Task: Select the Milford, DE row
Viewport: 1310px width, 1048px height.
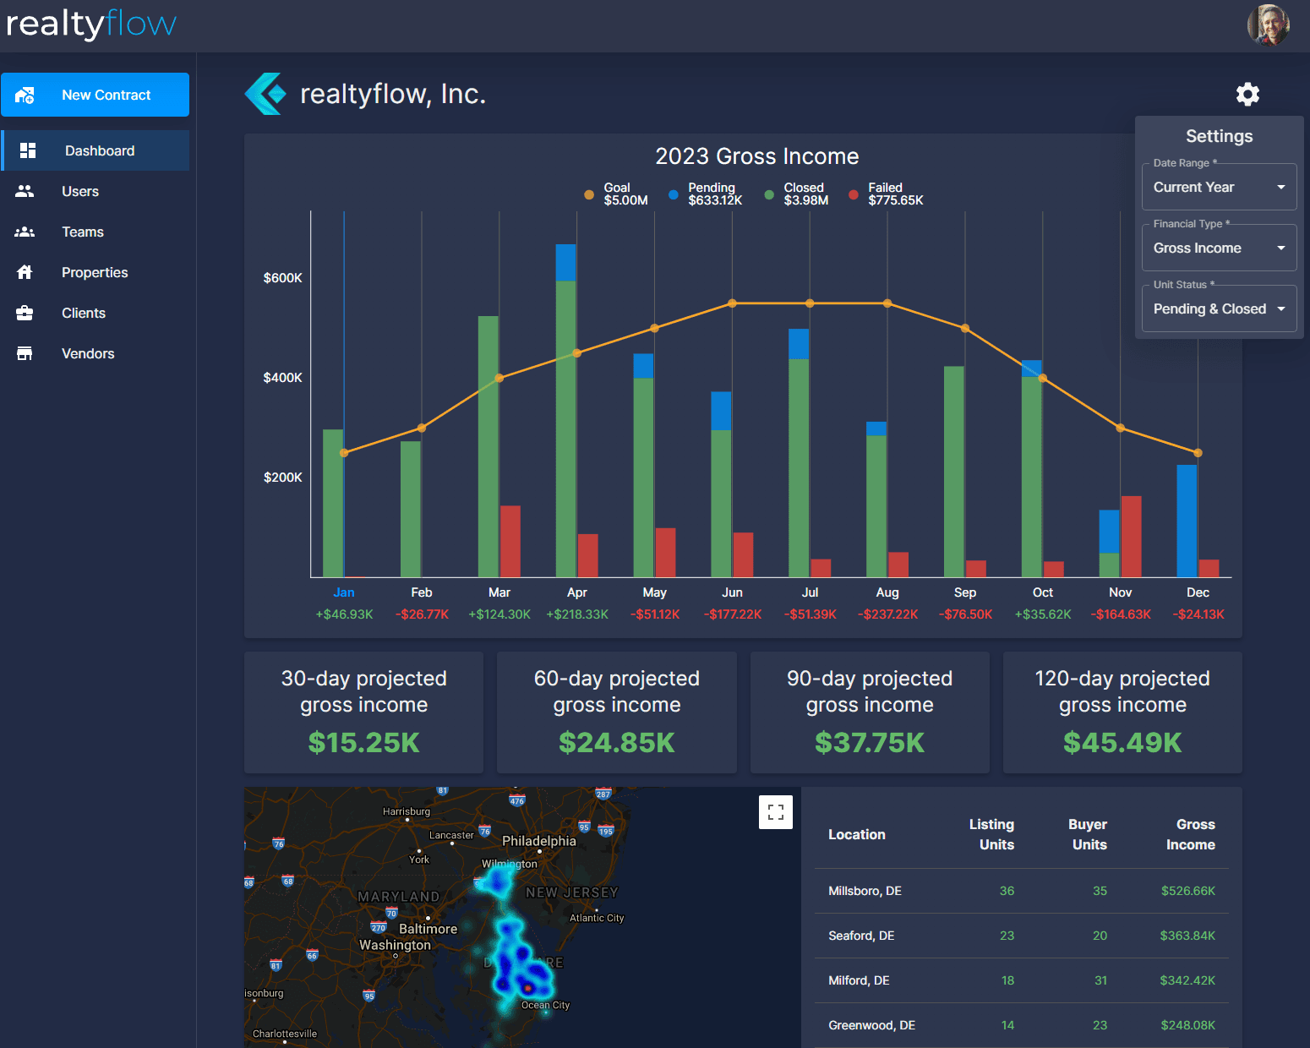Action: 1022,980
